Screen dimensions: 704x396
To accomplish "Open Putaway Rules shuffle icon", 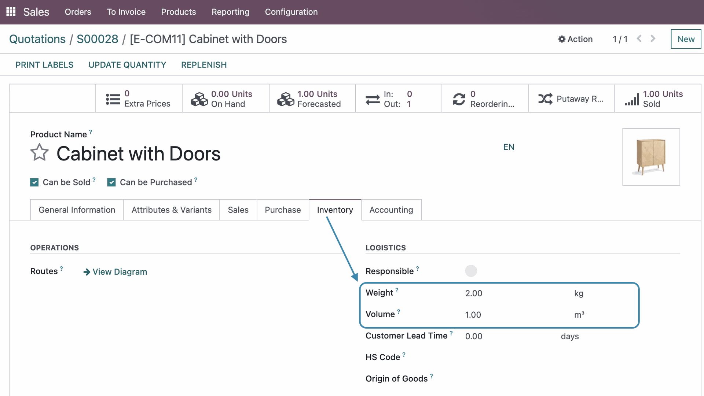I will pos(545,99).
